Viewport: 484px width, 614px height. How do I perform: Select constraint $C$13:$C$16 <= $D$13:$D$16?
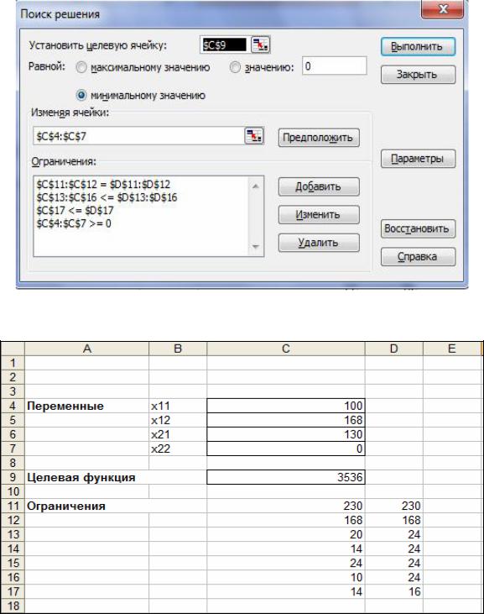[x=107, y=197]
